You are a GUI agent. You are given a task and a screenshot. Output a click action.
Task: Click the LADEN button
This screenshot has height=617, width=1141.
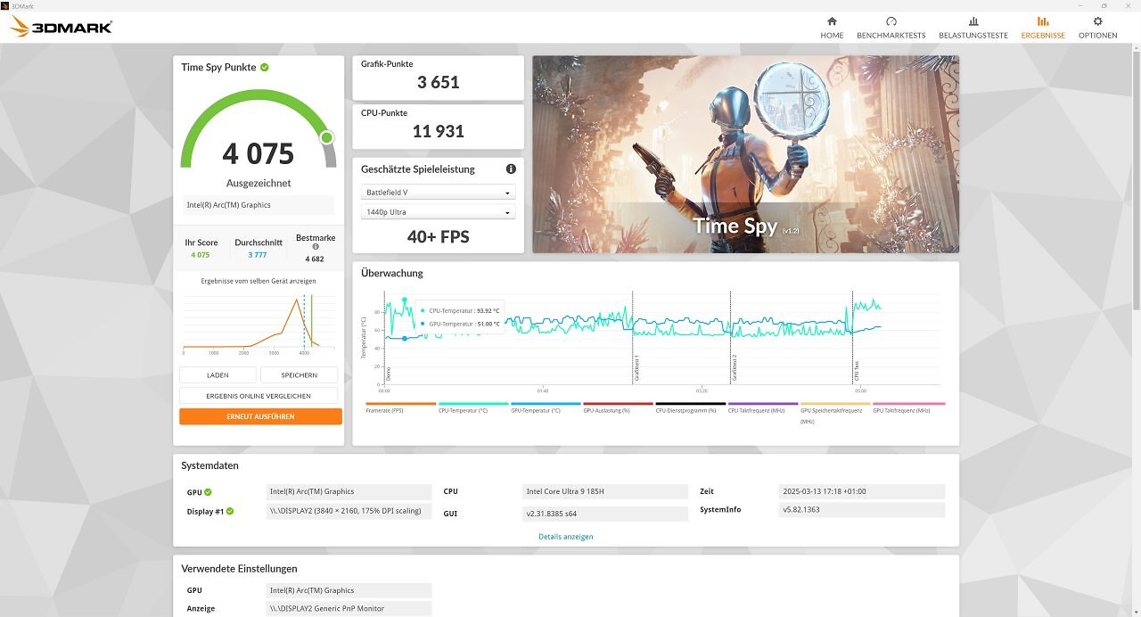[218, 375]
